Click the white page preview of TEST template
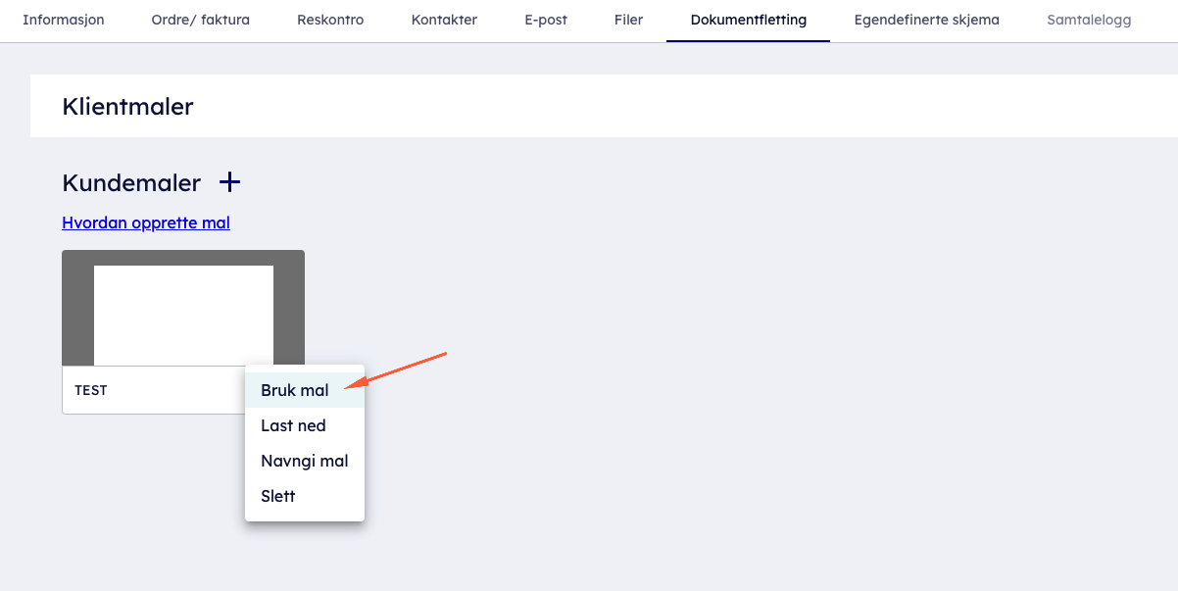Screen dimensions: 1178x591 (183, 315)
